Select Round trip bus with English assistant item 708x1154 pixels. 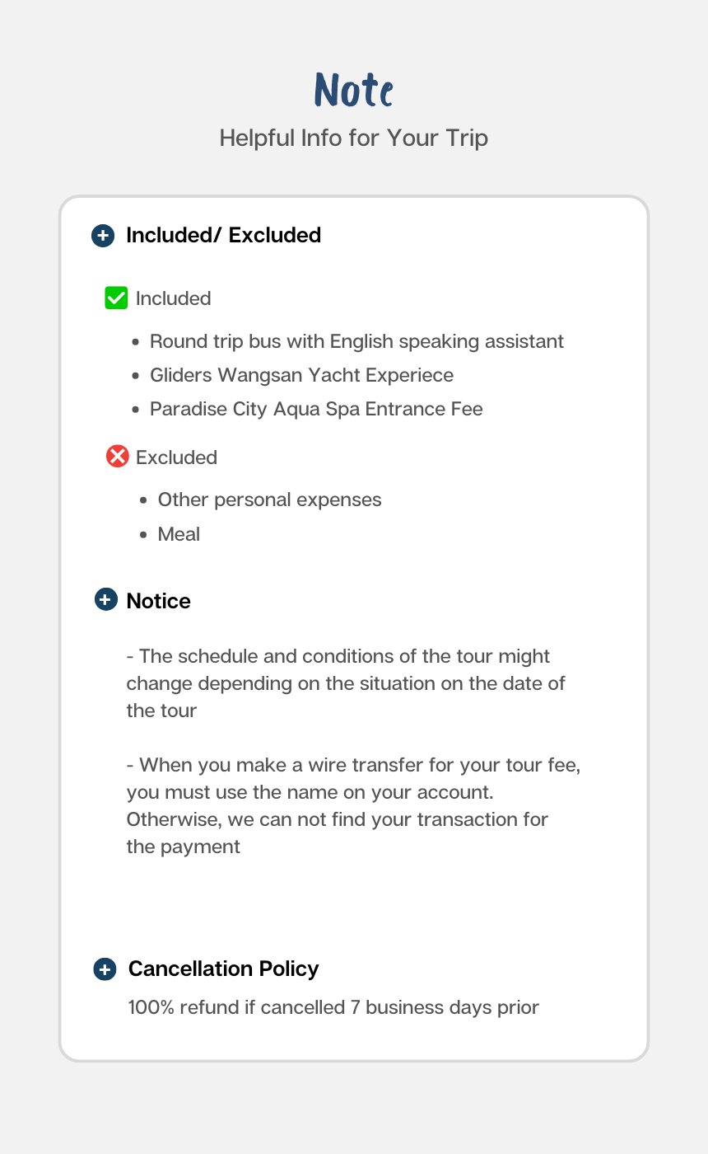[x=356, y=341]
